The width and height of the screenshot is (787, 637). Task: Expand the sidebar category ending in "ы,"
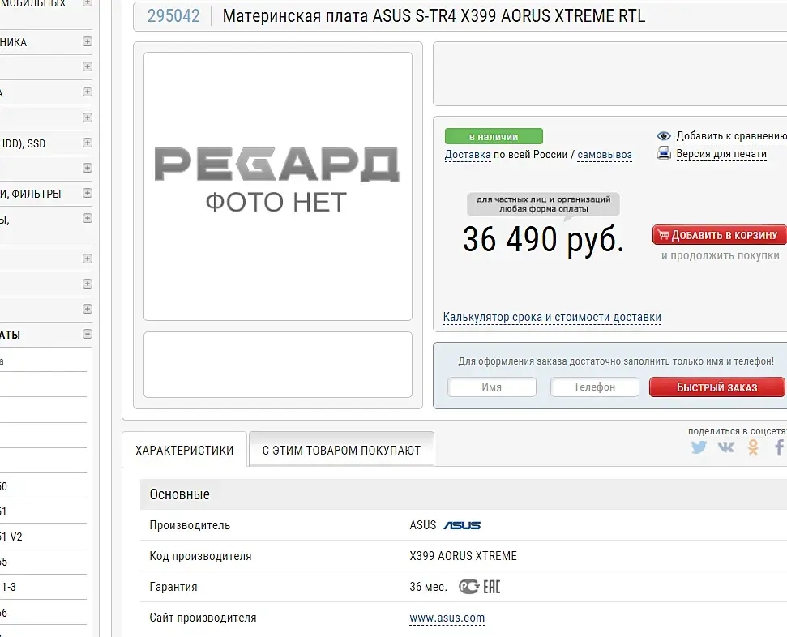pyautogui.click(x=88, y=218)
